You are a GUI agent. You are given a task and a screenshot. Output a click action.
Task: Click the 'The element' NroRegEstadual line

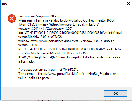pos(69,74)
